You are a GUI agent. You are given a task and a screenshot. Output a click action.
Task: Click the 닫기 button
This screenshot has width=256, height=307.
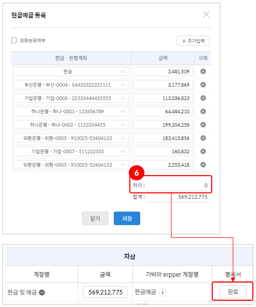click(95, 218)
